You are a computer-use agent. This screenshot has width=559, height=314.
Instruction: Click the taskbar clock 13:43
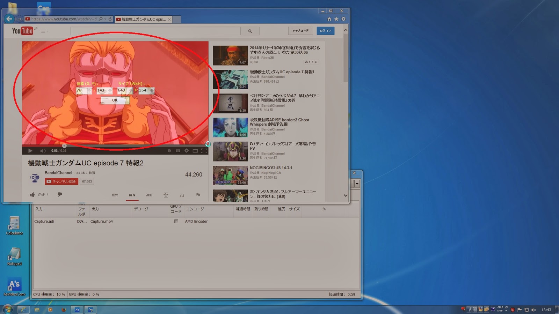click(546, 310)
